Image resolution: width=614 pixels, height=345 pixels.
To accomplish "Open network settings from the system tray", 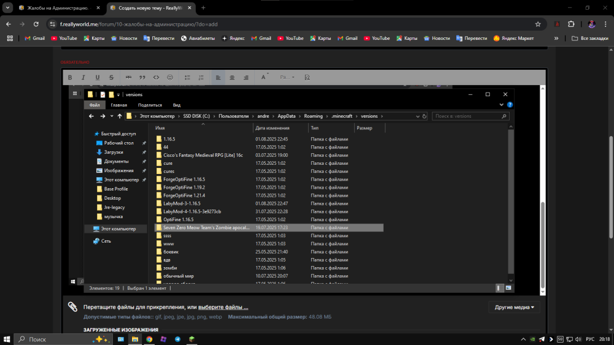I will (x=569, y=339).
